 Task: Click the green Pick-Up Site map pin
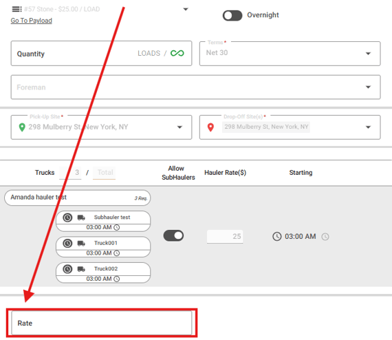tap(22, 127)
